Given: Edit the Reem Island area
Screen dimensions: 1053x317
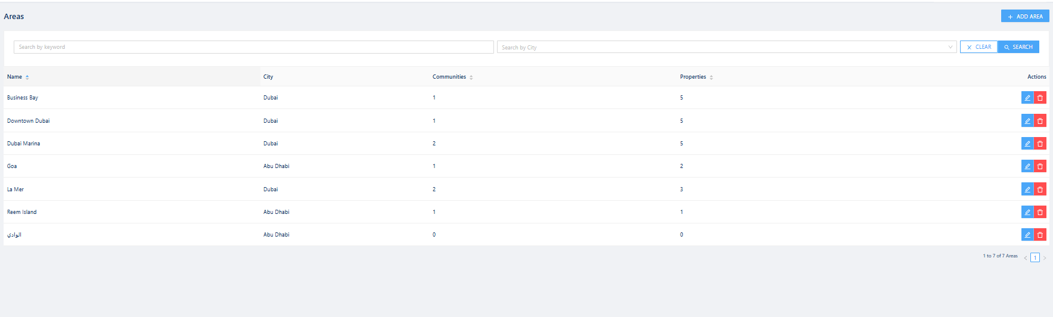Looking at the screenshot, I should (x=1027, y=212).
